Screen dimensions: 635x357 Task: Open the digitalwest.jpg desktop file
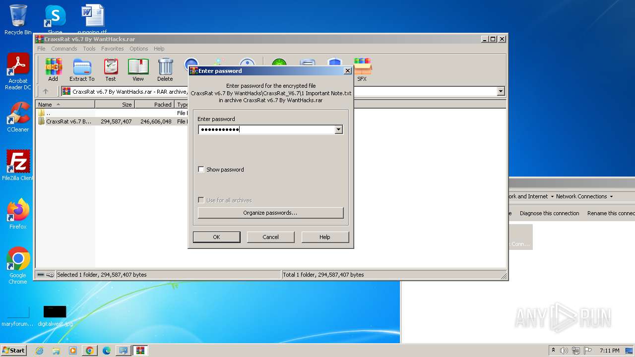[55, 316]
